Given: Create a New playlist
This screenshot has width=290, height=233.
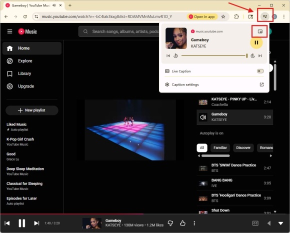Looking at the screenshot, I should [32, 110].
